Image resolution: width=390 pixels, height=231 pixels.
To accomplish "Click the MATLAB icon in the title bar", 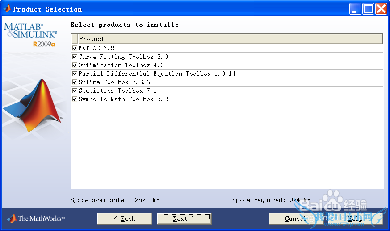I will point(7,9).
